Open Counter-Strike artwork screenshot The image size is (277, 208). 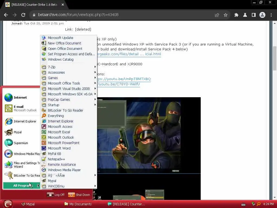pyautogui.click(x=149, y=135)
